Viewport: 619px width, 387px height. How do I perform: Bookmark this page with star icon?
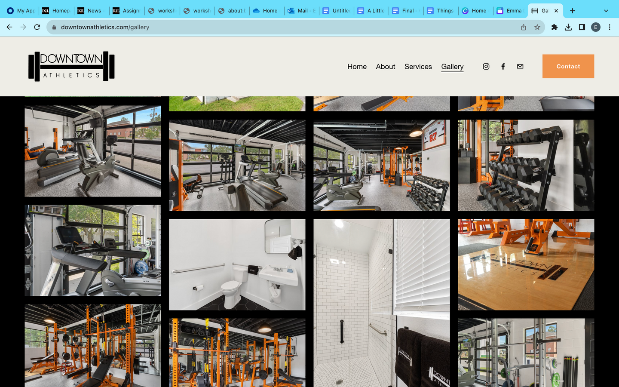[537, 27]
